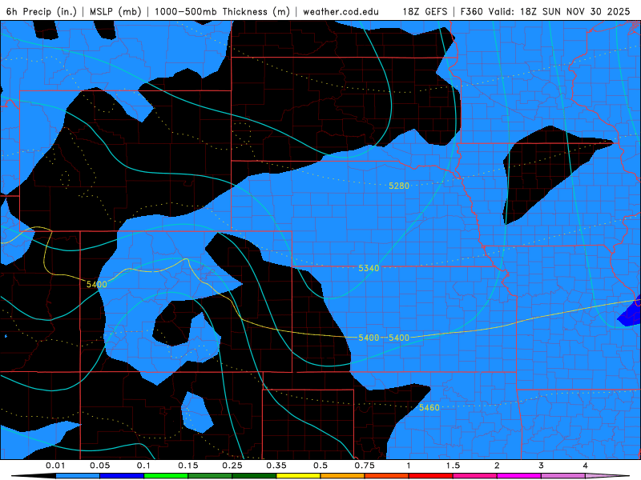Click the violet 3 inch legend swatch
This screenshot has width=641, height=480.
[x=563, y=476]
